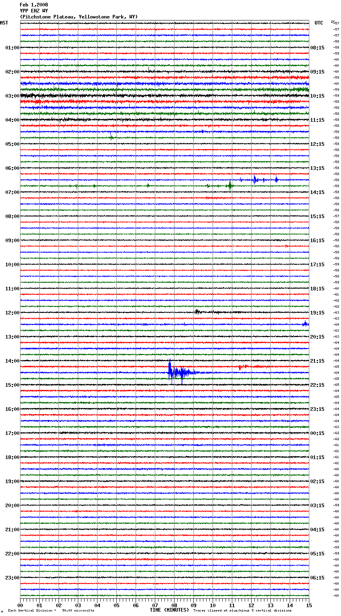The image size is (341, 616).
Task: Select the 08:00 MST row label
Action: pos(12,216)
